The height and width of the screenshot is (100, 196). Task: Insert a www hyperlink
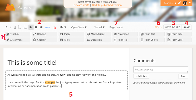(47, 27)
